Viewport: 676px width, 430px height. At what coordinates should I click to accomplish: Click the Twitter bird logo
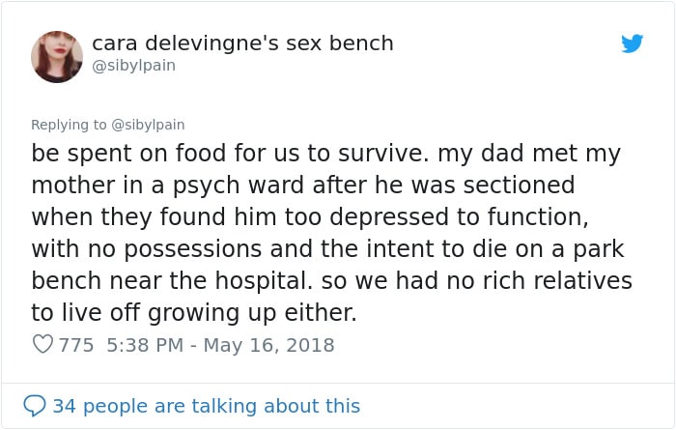click(x=632, y=43)
